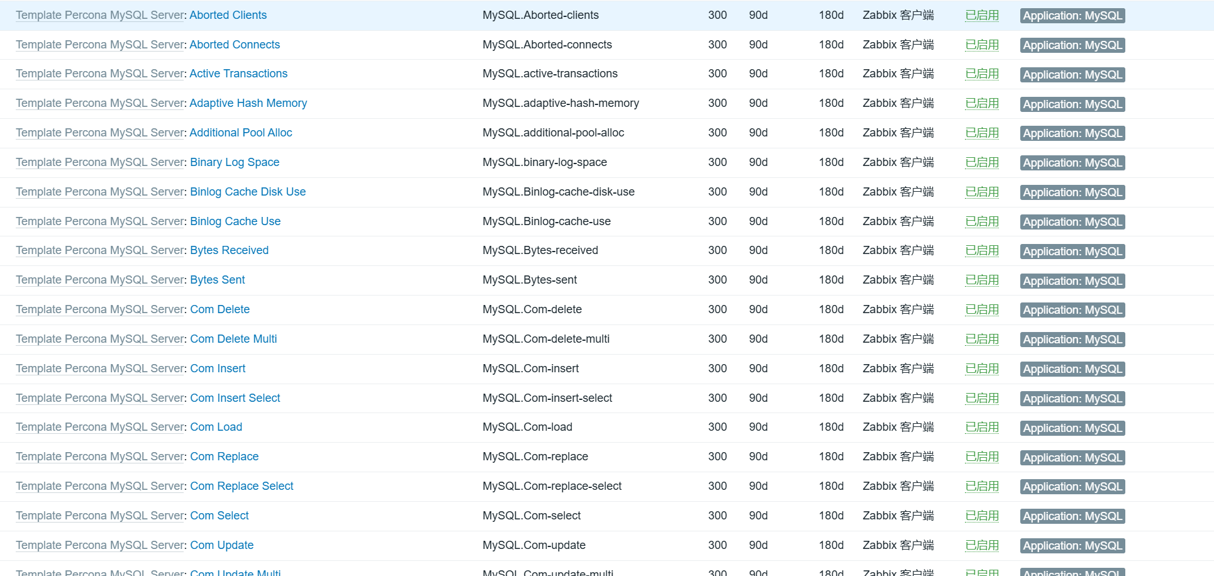Select the key text MySQL.adaptive-hash-memory
Screen dimensions: 1214x576
pyautogui.click(x=560, y=103)
